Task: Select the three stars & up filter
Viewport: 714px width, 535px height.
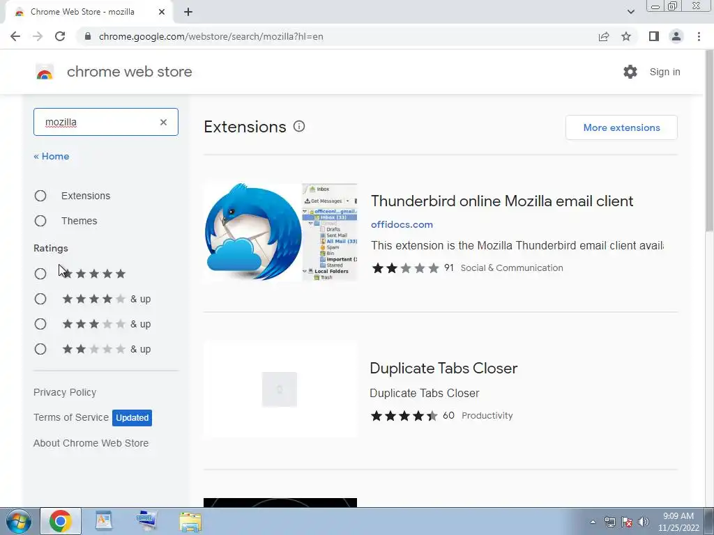Action: click(40, 324)
